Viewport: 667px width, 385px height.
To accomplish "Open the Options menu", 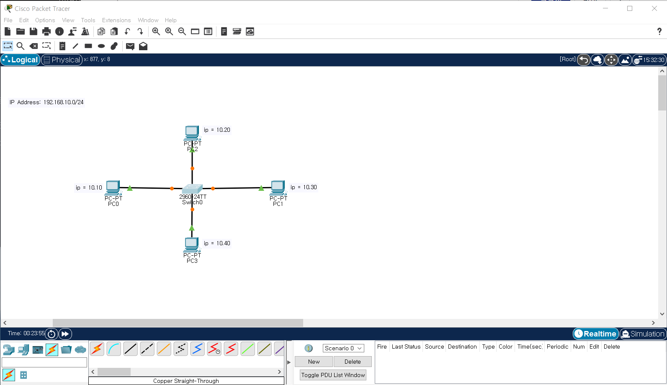I will pyautogui.click(x=45, y=20).
